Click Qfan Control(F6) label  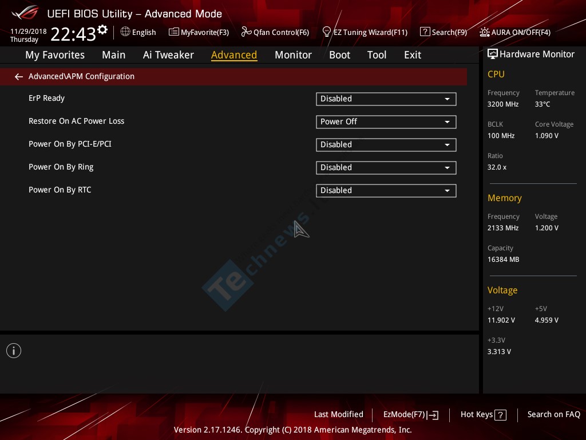coord(282,33)
